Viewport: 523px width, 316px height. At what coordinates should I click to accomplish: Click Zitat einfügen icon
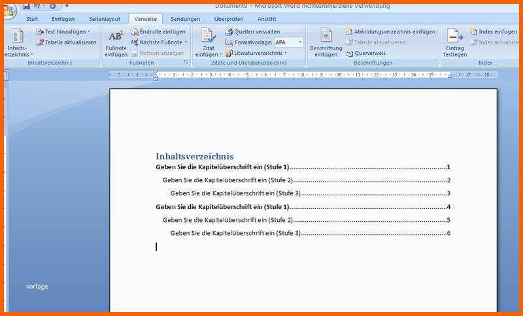pyautogui.click(x=208, y=42)
